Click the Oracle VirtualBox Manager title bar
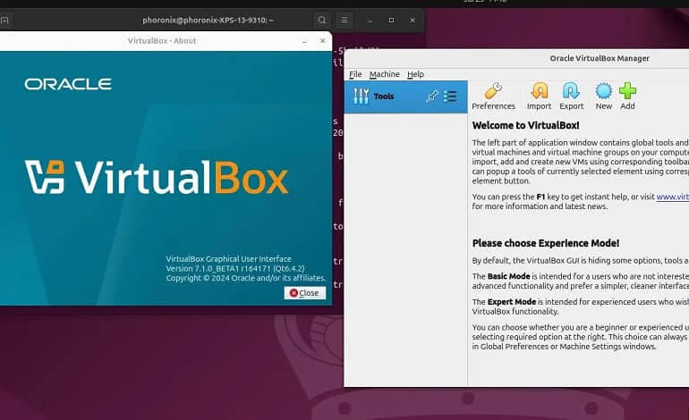This screenshot has height=420, width=689. point(516,58)
